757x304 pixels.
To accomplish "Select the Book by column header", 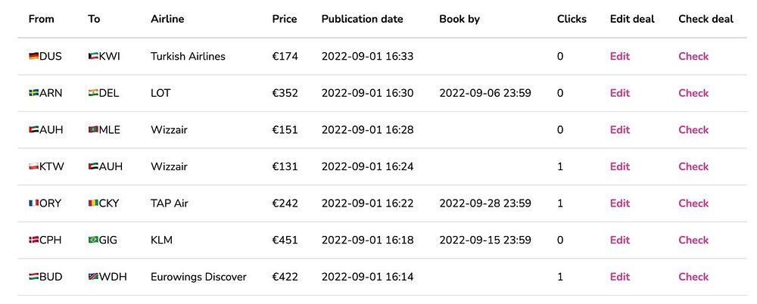I will coord(459,20).
